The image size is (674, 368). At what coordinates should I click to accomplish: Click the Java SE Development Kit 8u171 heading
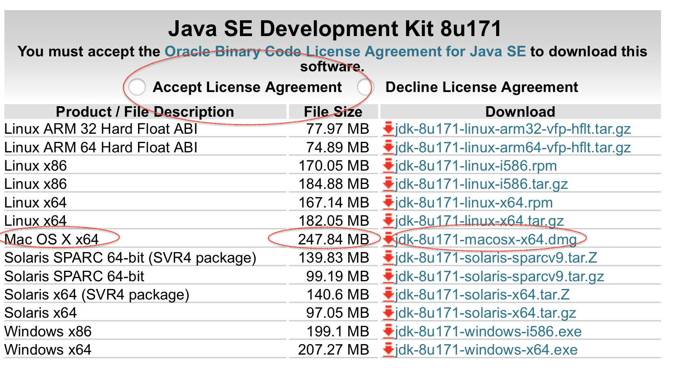tap(335, 29)
